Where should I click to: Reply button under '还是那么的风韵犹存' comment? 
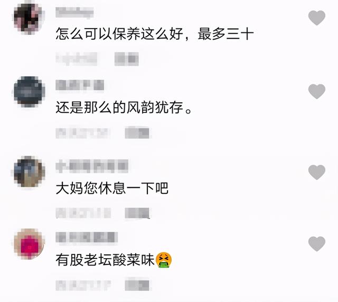tap(137, 133)
